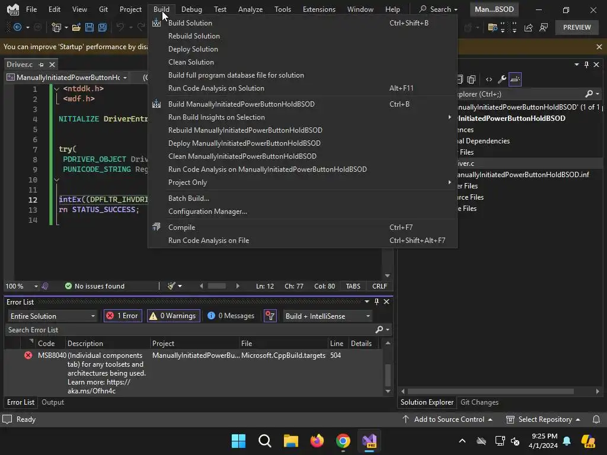607x455 pixels.
Task: Click the Open File folder icon
Action: (x=76, y=27)
